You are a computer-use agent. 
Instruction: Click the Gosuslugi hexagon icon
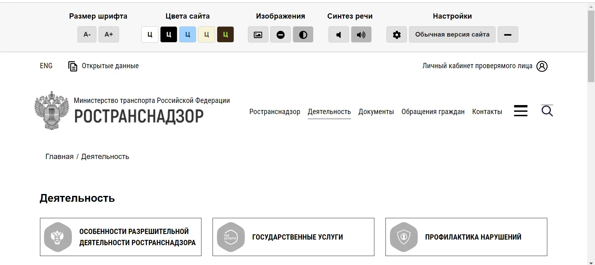pos(231,237)
